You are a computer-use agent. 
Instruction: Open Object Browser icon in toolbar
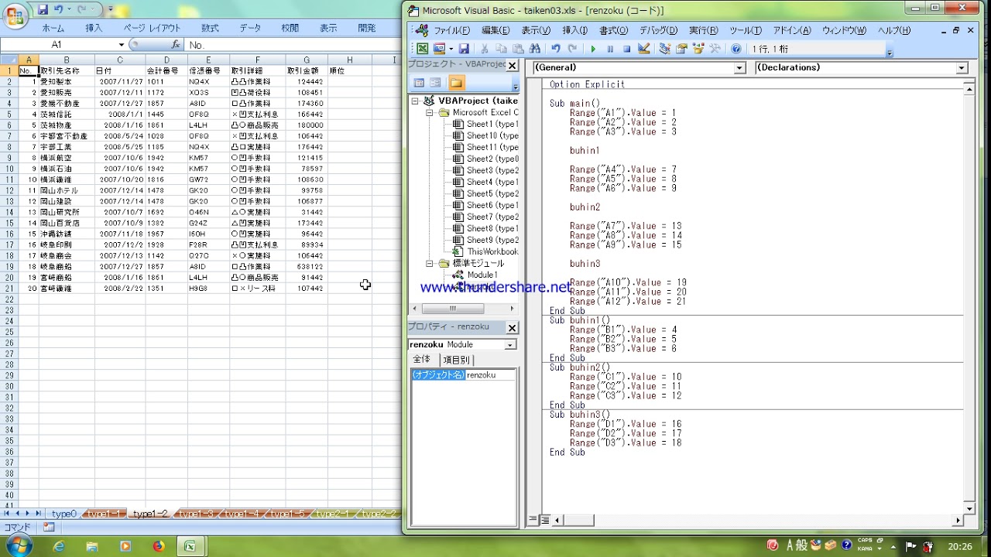[698, 49]
